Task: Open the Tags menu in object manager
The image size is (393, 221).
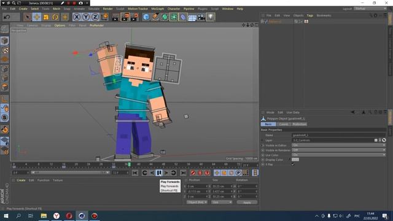Action: [x=310, y=15]
